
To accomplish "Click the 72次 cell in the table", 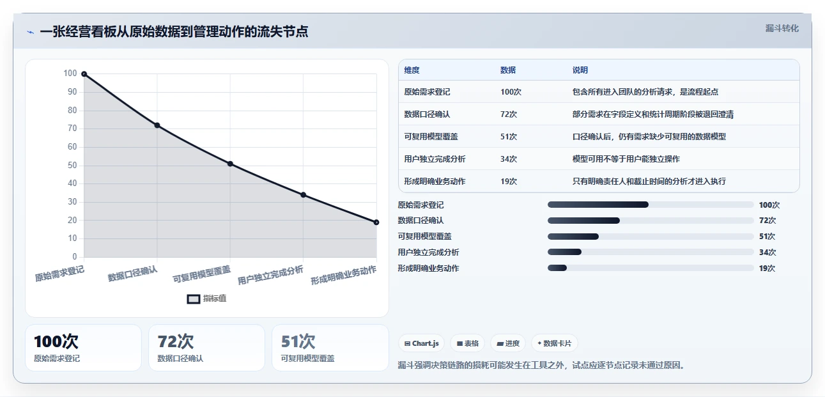I will coord(509,114).
